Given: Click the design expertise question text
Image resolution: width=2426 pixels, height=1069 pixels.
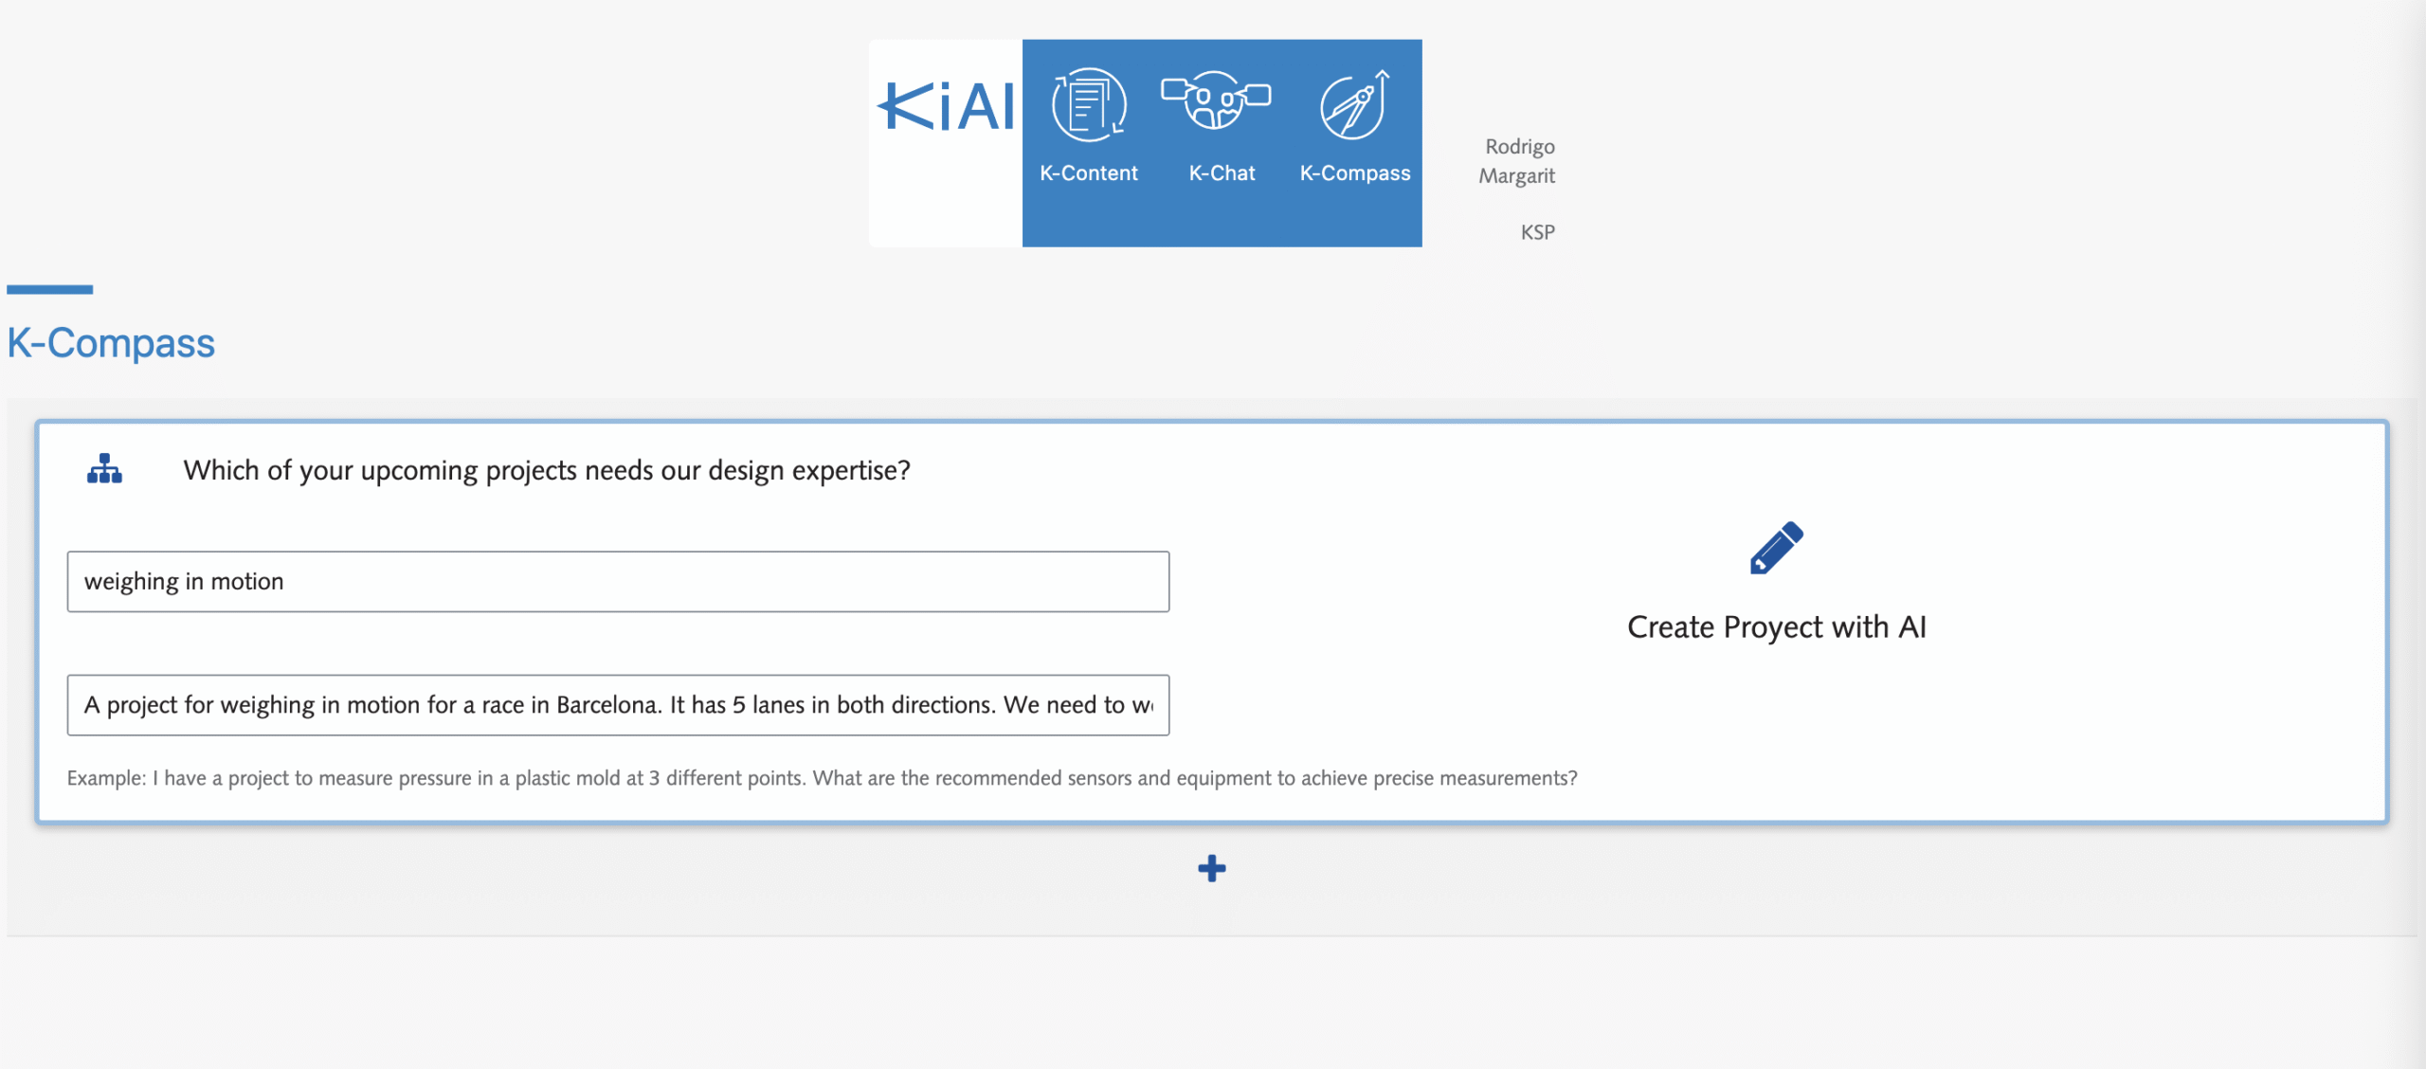Looking at the screenshot, I should coord(547,470).
